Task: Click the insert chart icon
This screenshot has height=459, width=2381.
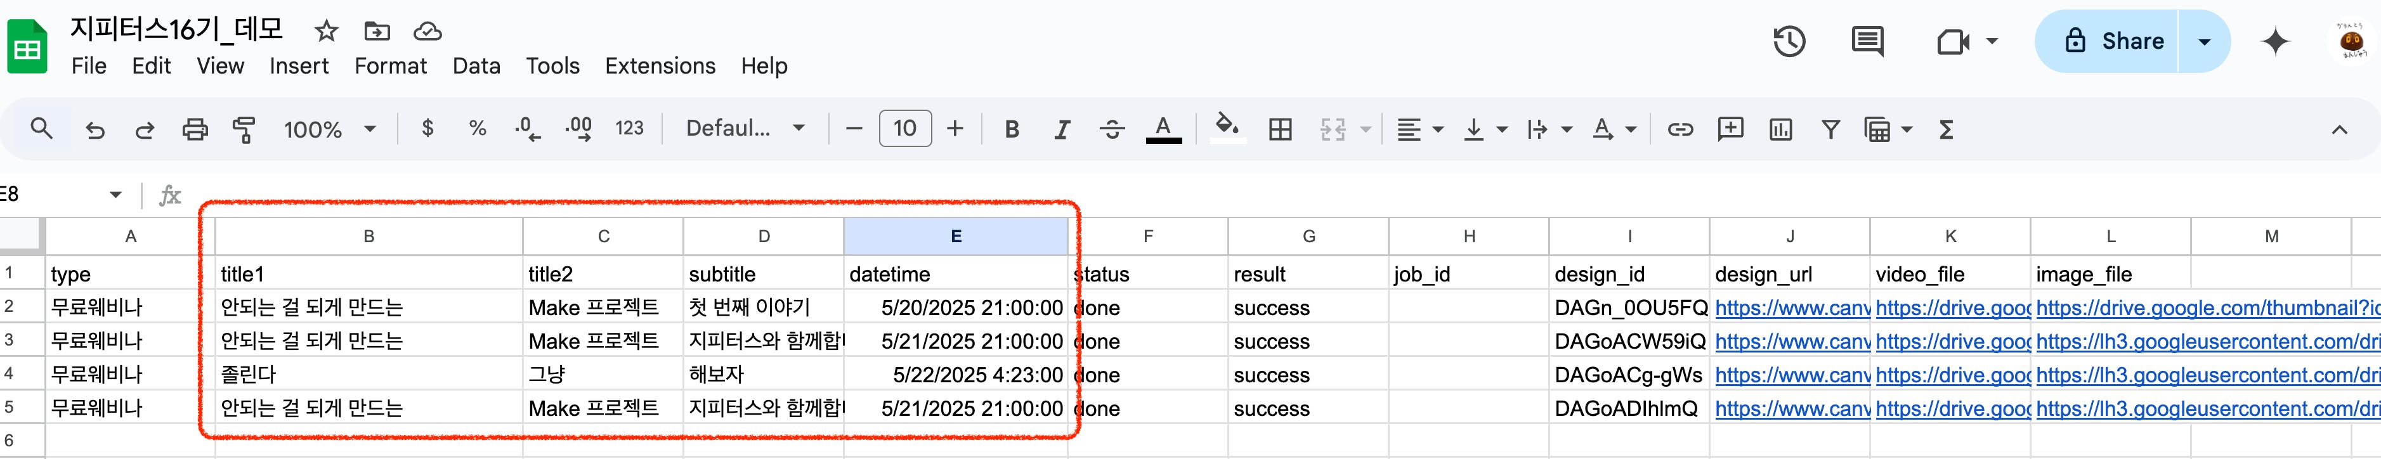Action: click(1780, 129)
